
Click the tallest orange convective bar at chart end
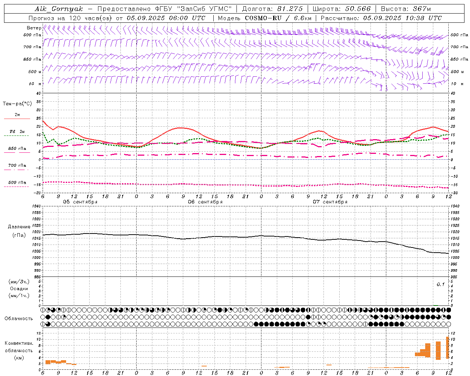tap(448, 348)
